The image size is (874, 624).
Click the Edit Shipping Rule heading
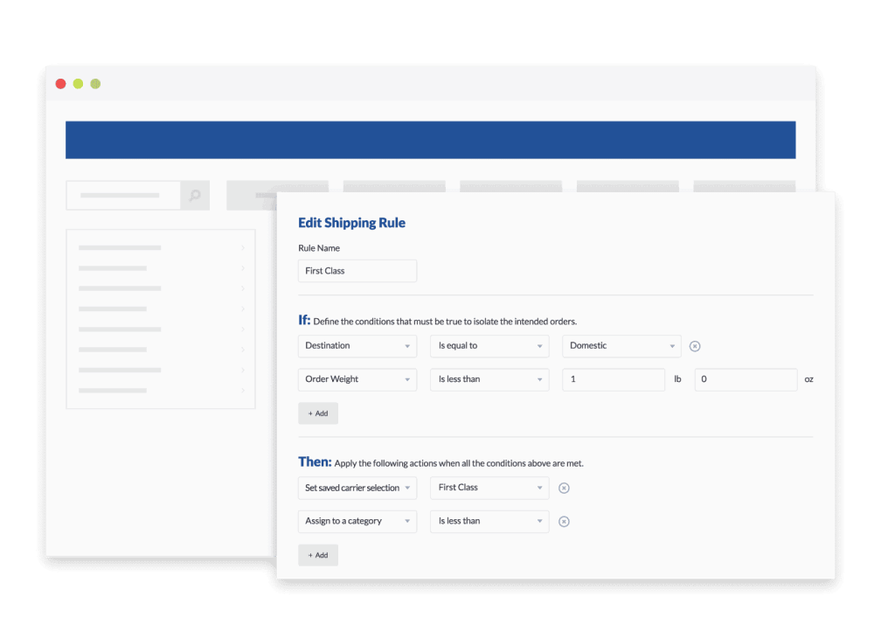pyautogui.click(x=351, y=223)
